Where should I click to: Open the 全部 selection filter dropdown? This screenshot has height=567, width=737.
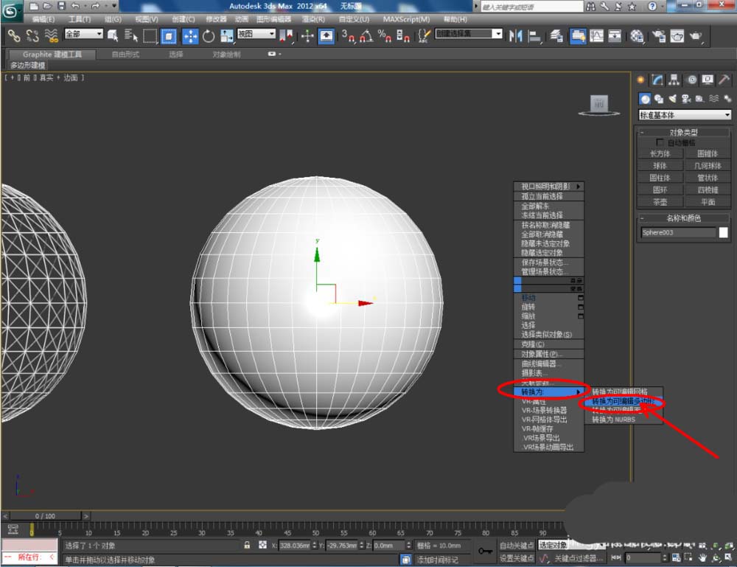83,34
